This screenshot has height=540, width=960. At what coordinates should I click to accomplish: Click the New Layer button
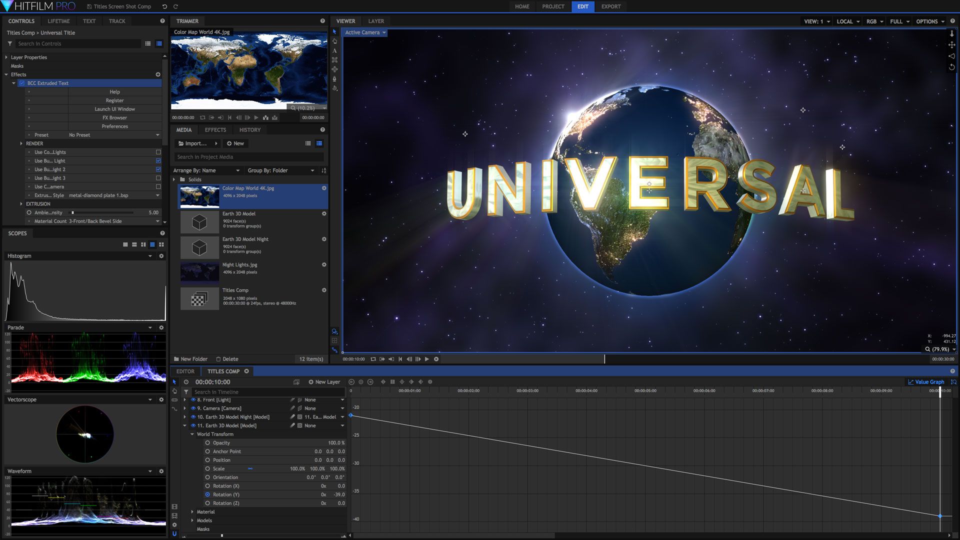(324, 382)
